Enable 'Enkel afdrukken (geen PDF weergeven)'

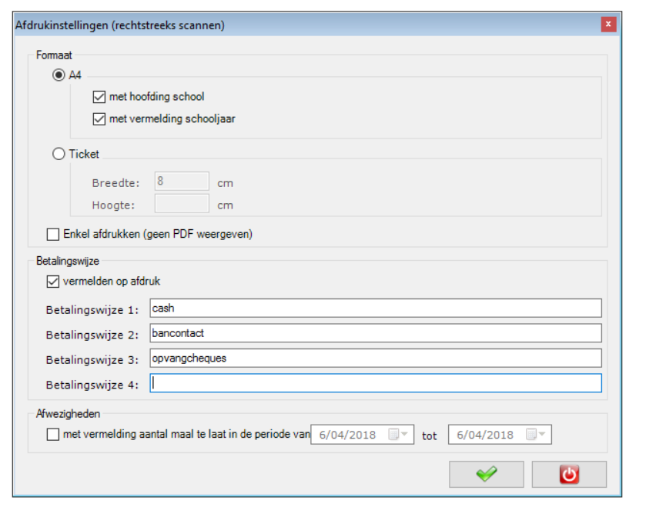click(x=52, y=234)
